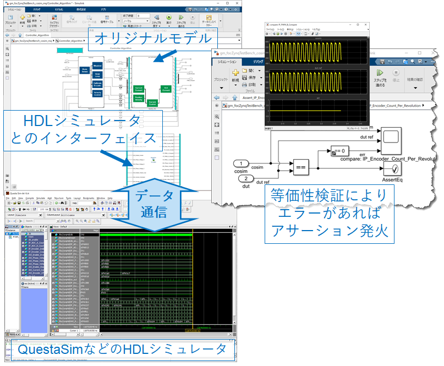Switch to デバッグ tab in Controller_Algorithm window
Screen dimensions: 444x366
(37, 9)
